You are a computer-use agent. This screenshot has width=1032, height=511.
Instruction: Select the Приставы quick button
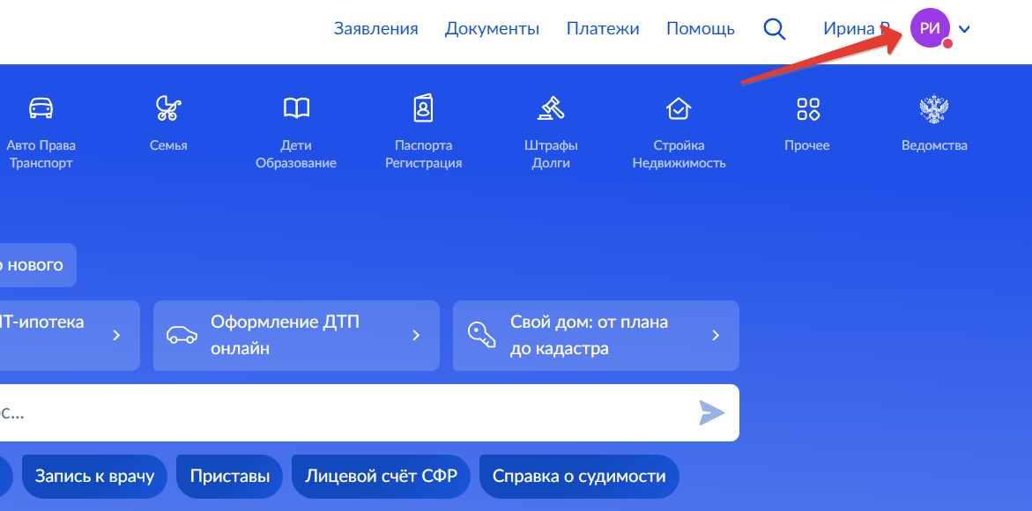(x=230, y=476)
